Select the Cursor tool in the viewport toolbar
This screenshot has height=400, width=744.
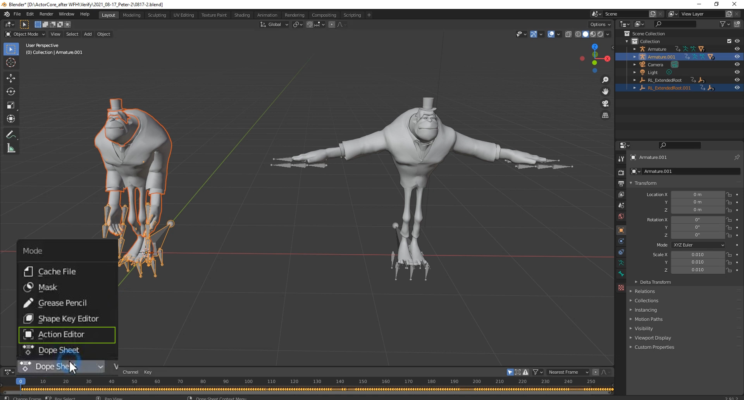tap(11, 62)
